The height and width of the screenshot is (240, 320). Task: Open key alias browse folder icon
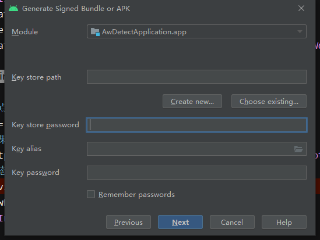click(298, 149)
